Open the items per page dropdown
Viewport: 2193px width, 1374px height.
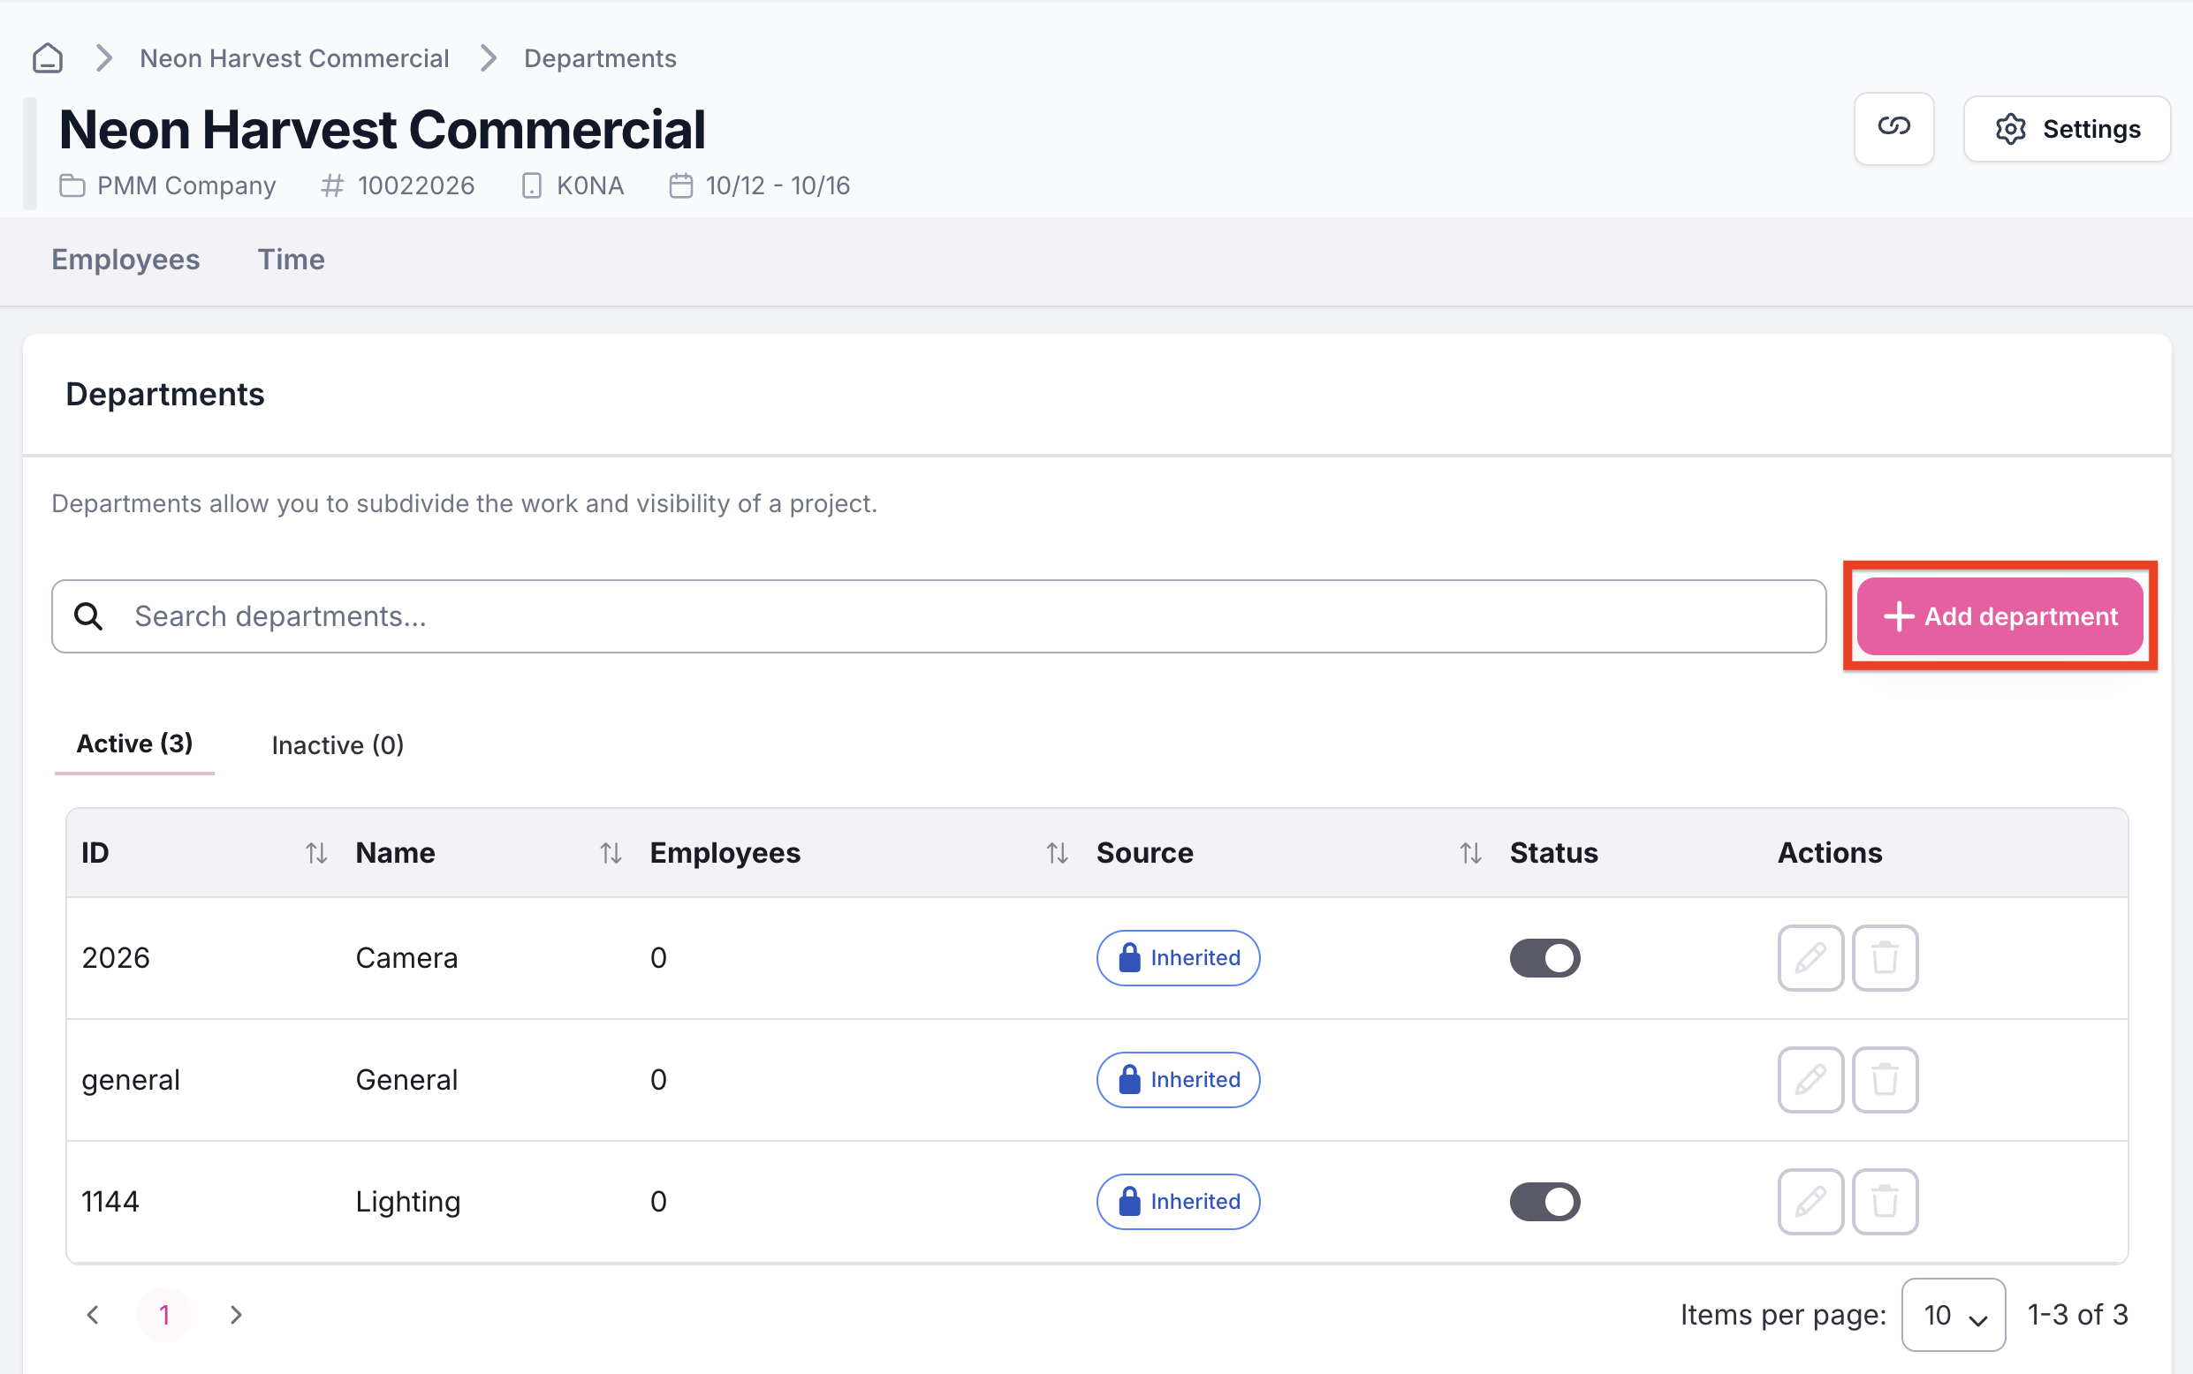(1953, 1314)
